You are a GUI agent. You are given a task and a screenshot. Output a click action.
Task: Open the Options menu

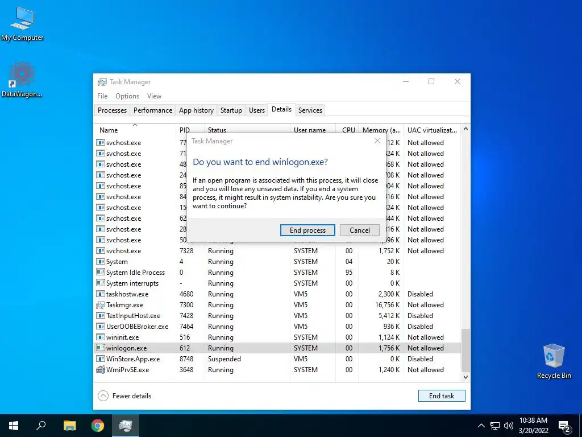point(127,96)
